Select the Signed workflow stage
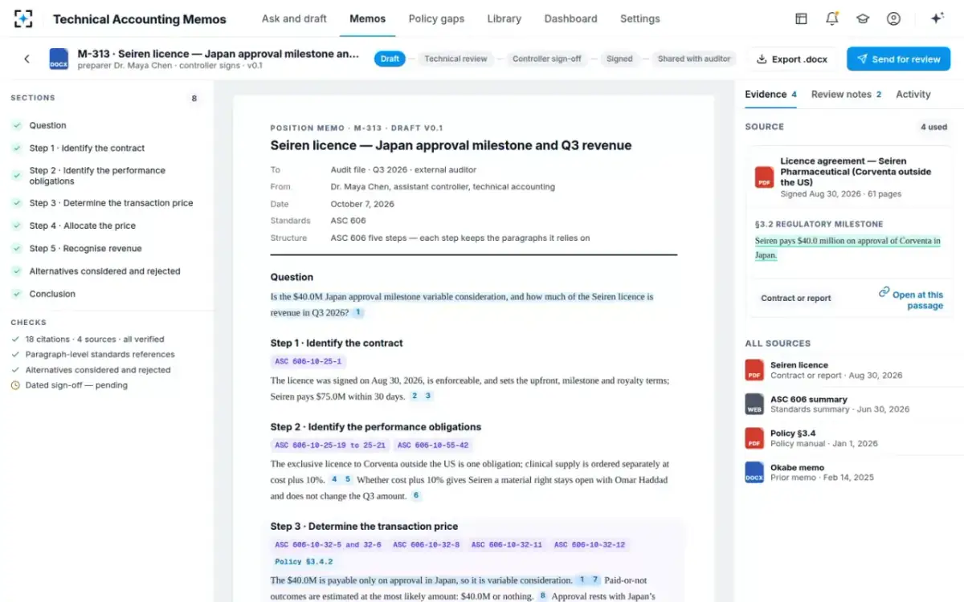The image size is (964, 602). point(619,59)
